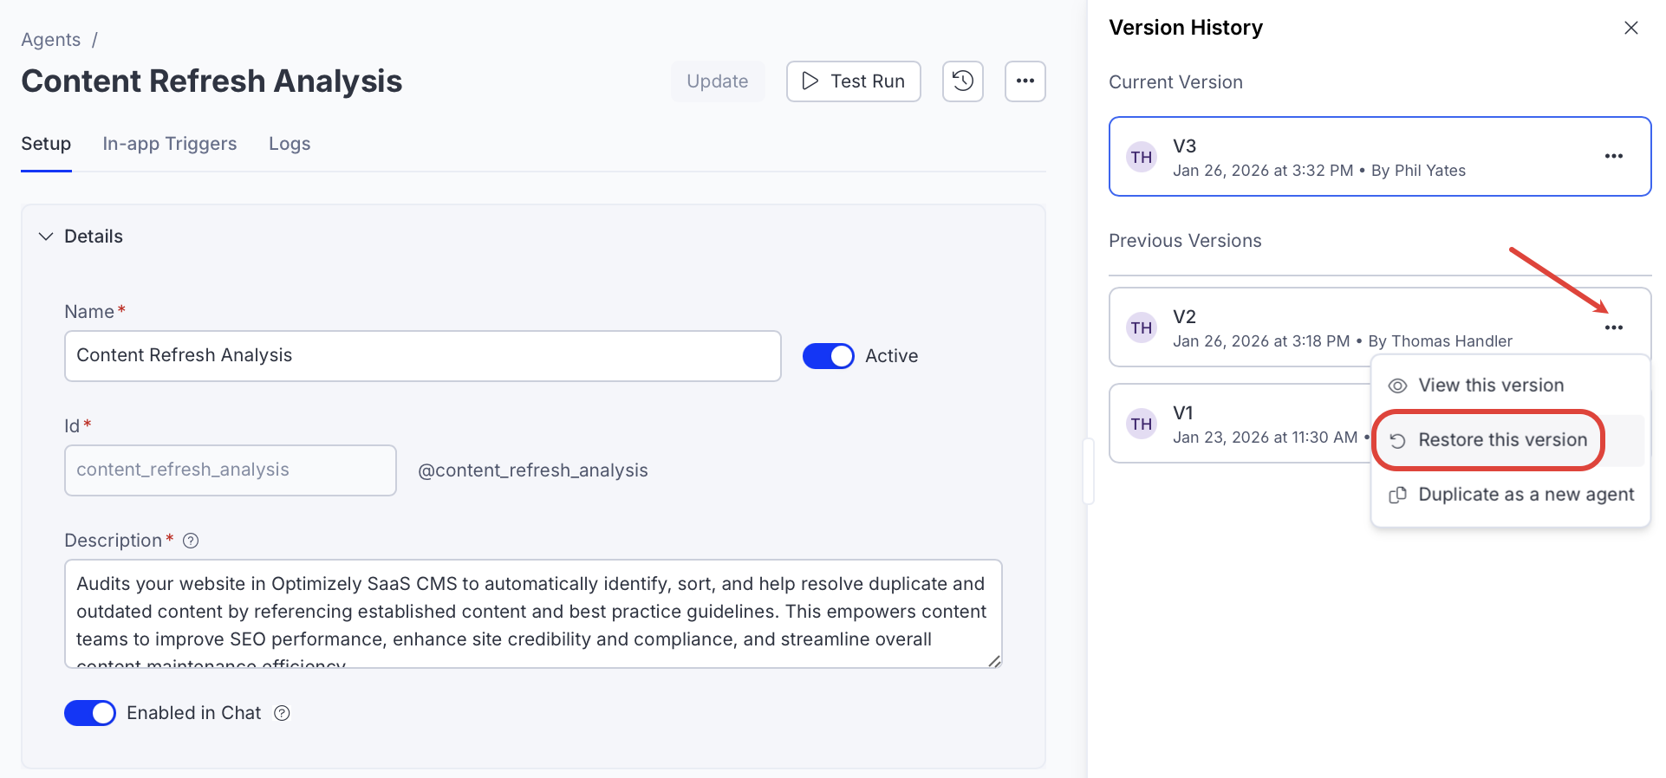Click the Description help icon
Image resolution: width=1666 pixels, height=778 pixels.
point(192,541)
